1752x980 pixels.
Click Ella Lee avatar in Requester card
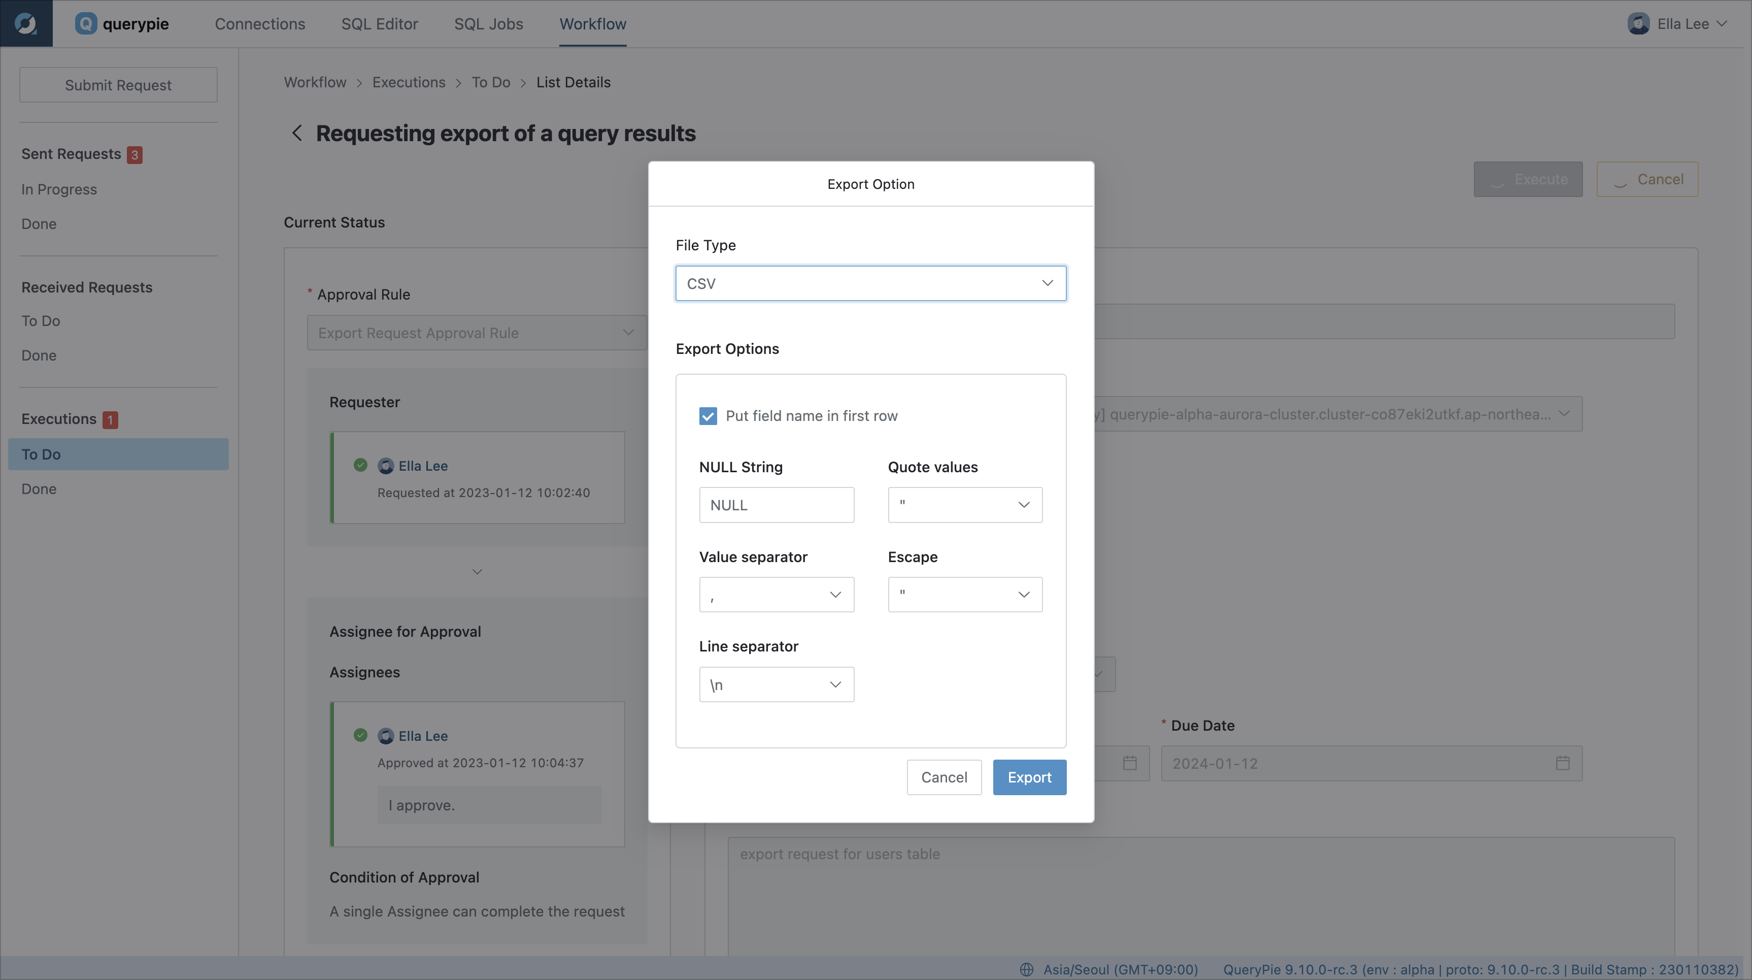(386, 466)
